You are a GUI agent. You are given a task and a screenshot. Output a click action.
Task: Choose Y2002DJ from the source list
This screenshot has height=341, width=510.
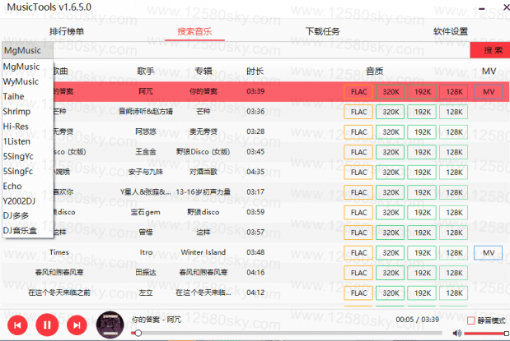click(x=27, y=200)
